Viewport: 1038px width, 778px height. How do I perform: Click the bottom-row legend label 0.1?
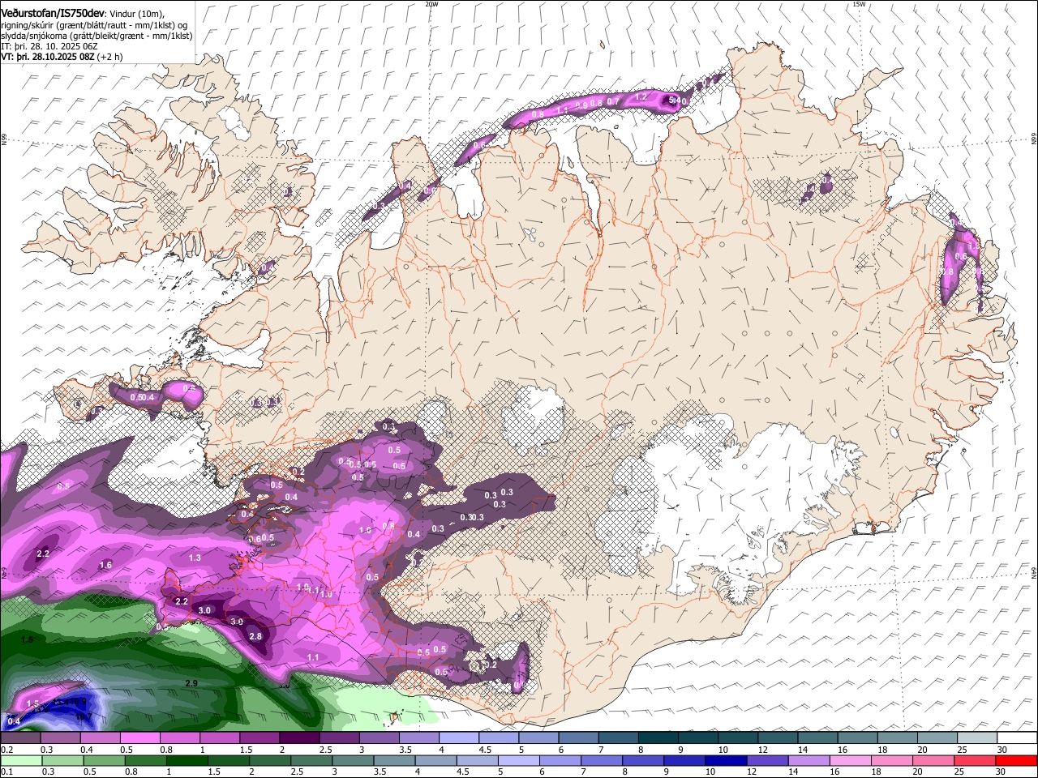(x=6, y=772)
